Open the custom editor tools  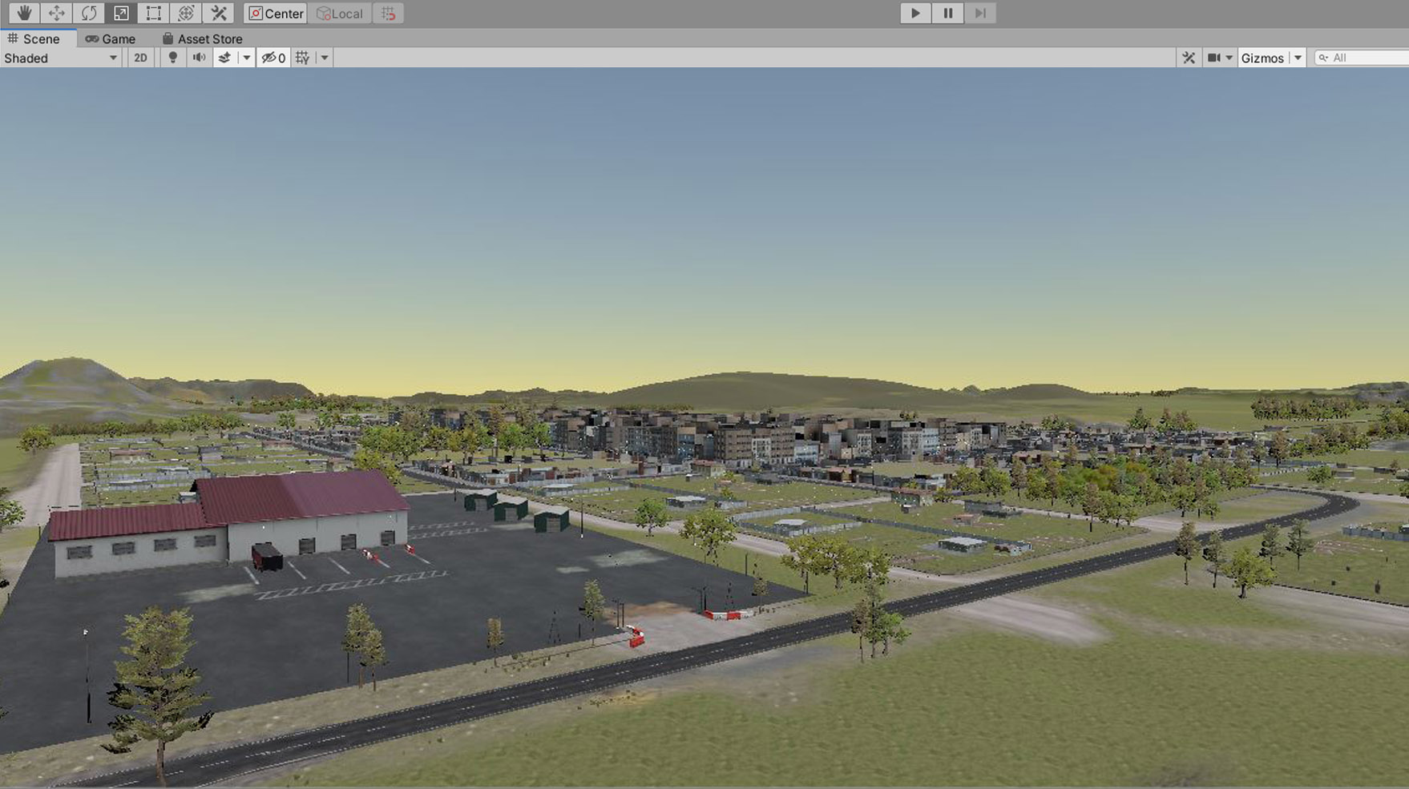point(218,13)
